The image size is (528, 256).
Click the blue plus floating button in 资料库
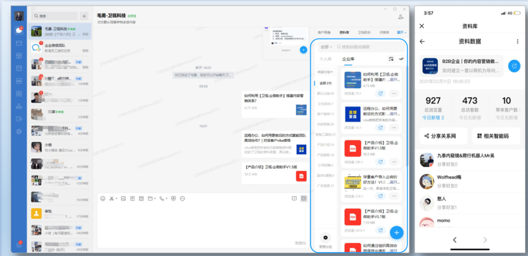397,232
